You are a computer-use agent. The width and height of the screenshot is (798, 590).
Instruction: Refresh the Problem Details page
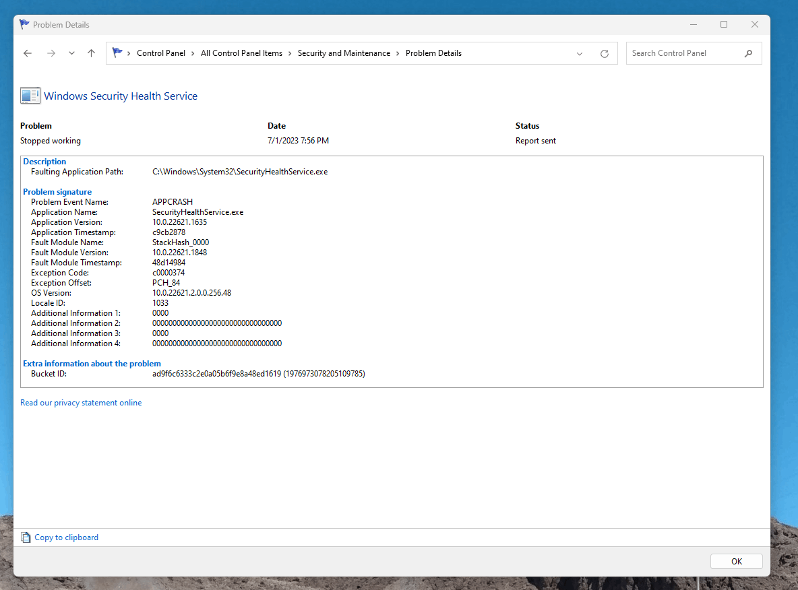pos(604,53)
